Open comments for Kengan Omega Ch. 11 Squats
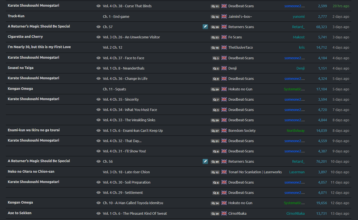 tap(215, 89)
